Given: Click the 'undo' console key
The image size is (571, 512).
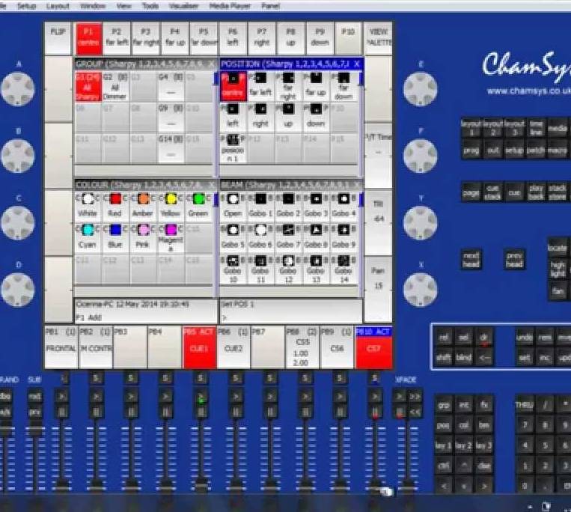Looking at the screenshot, I should (x=525, y=337).
